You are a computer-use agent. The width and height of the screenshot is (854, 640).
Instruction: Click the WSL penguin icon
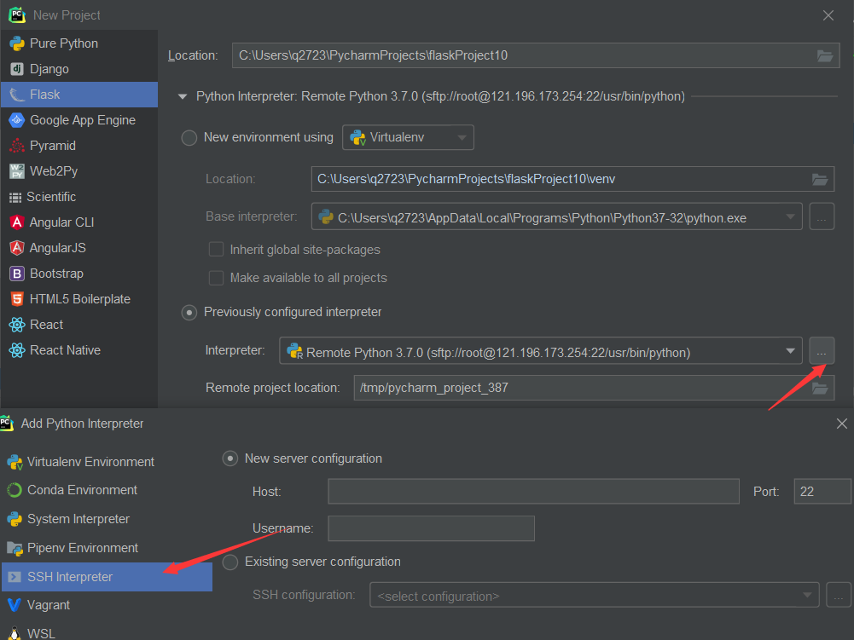coord(15,633)
